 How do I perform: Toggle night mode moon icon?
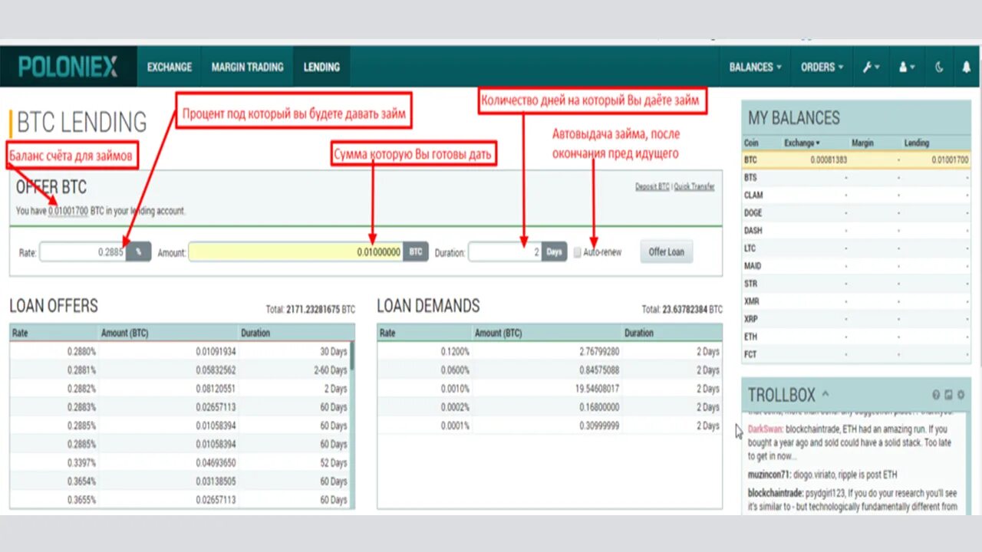[x=939, y=67]
